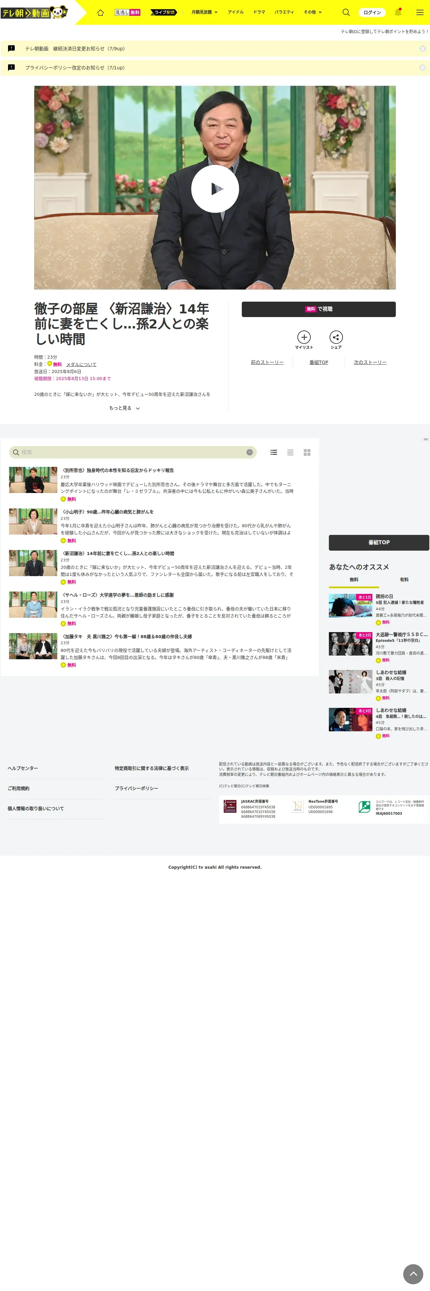
Task: Dismiss the 継続決済日変更 notice
Action: pyautogui.click(x=423, y=49)
